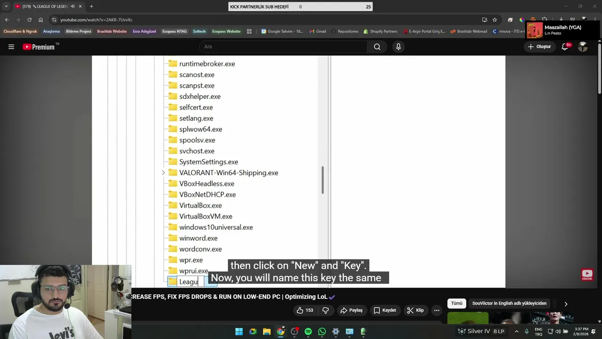Image resolution: width=602 pixels, height=339 pixels.
Task: Open the browser tab search dropdown
Action: 6,7
